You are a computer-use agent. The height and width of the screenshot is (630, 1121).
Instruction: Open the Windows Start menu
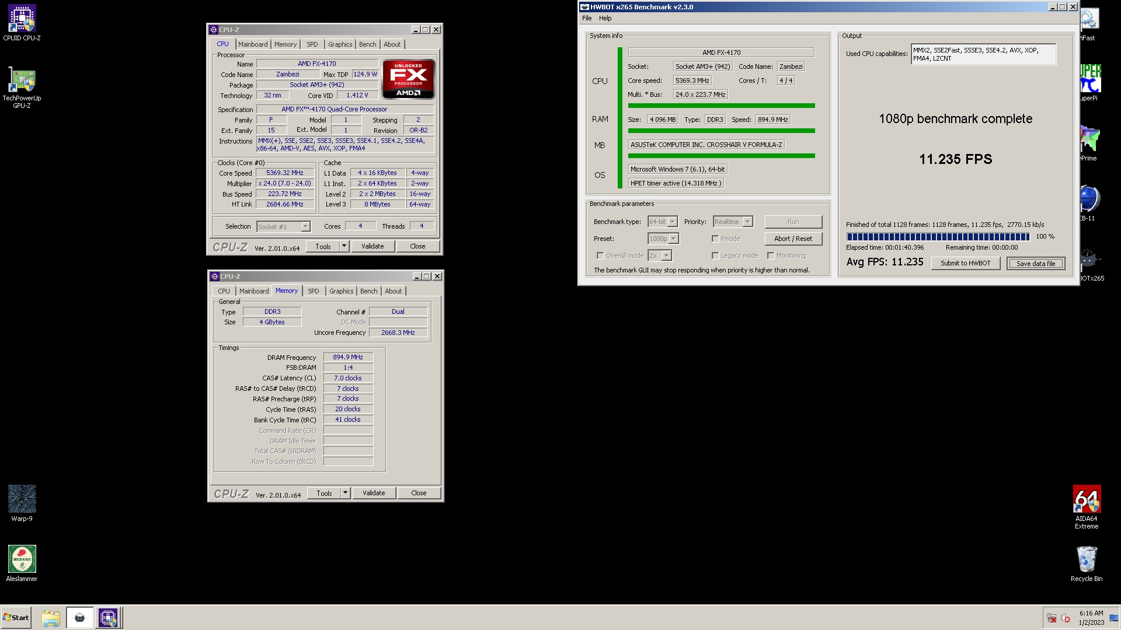(16, 618)
